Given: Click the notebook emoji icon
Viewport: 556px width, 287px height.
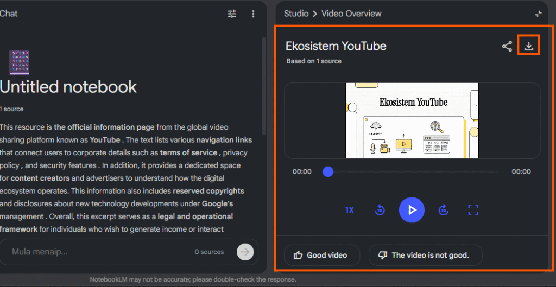Looking at the screenshot, I should 20,62.
